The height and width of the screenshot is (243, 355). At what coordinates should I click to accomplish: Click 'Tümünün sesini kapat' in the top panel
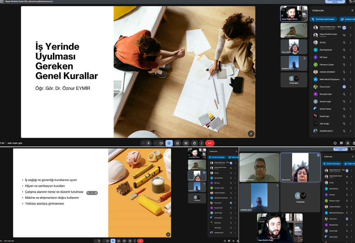[x=323, y=19]
